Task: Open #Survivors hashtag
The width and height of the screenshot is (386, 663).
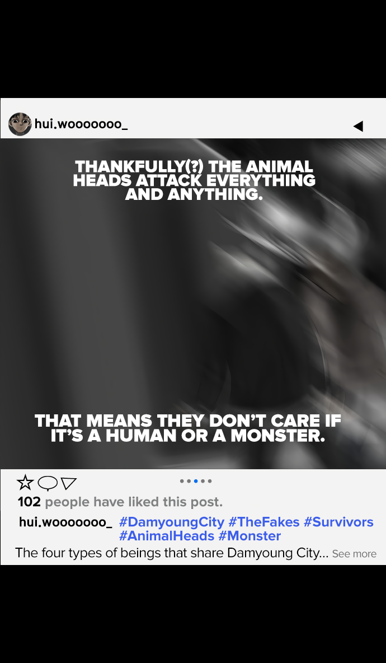Action: pyautogui.click(x=338, y=522)
